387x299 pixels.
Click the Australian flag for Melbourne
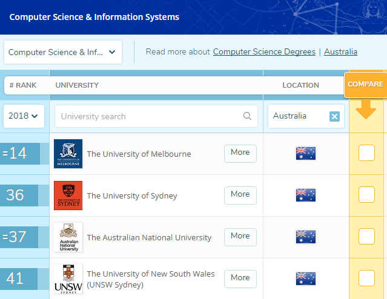point(306,154)
